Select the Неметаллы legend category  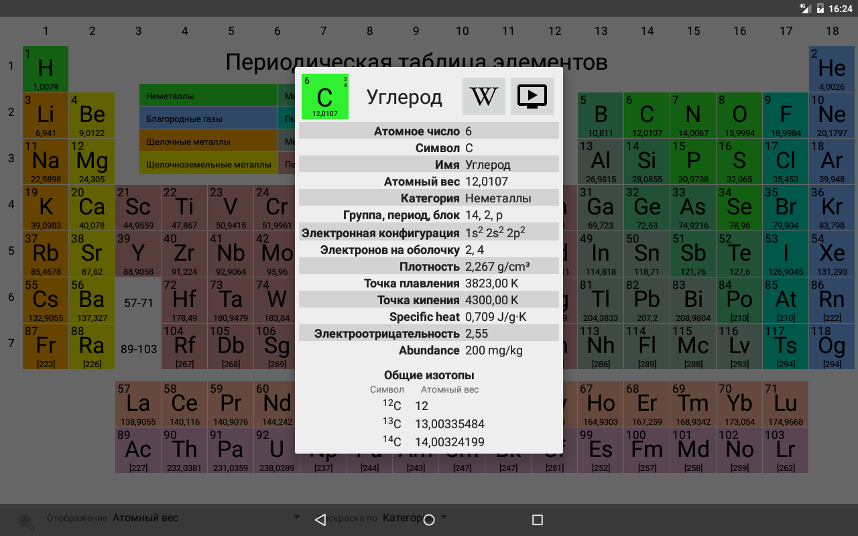pyautogui.click(x=208, y=96)
